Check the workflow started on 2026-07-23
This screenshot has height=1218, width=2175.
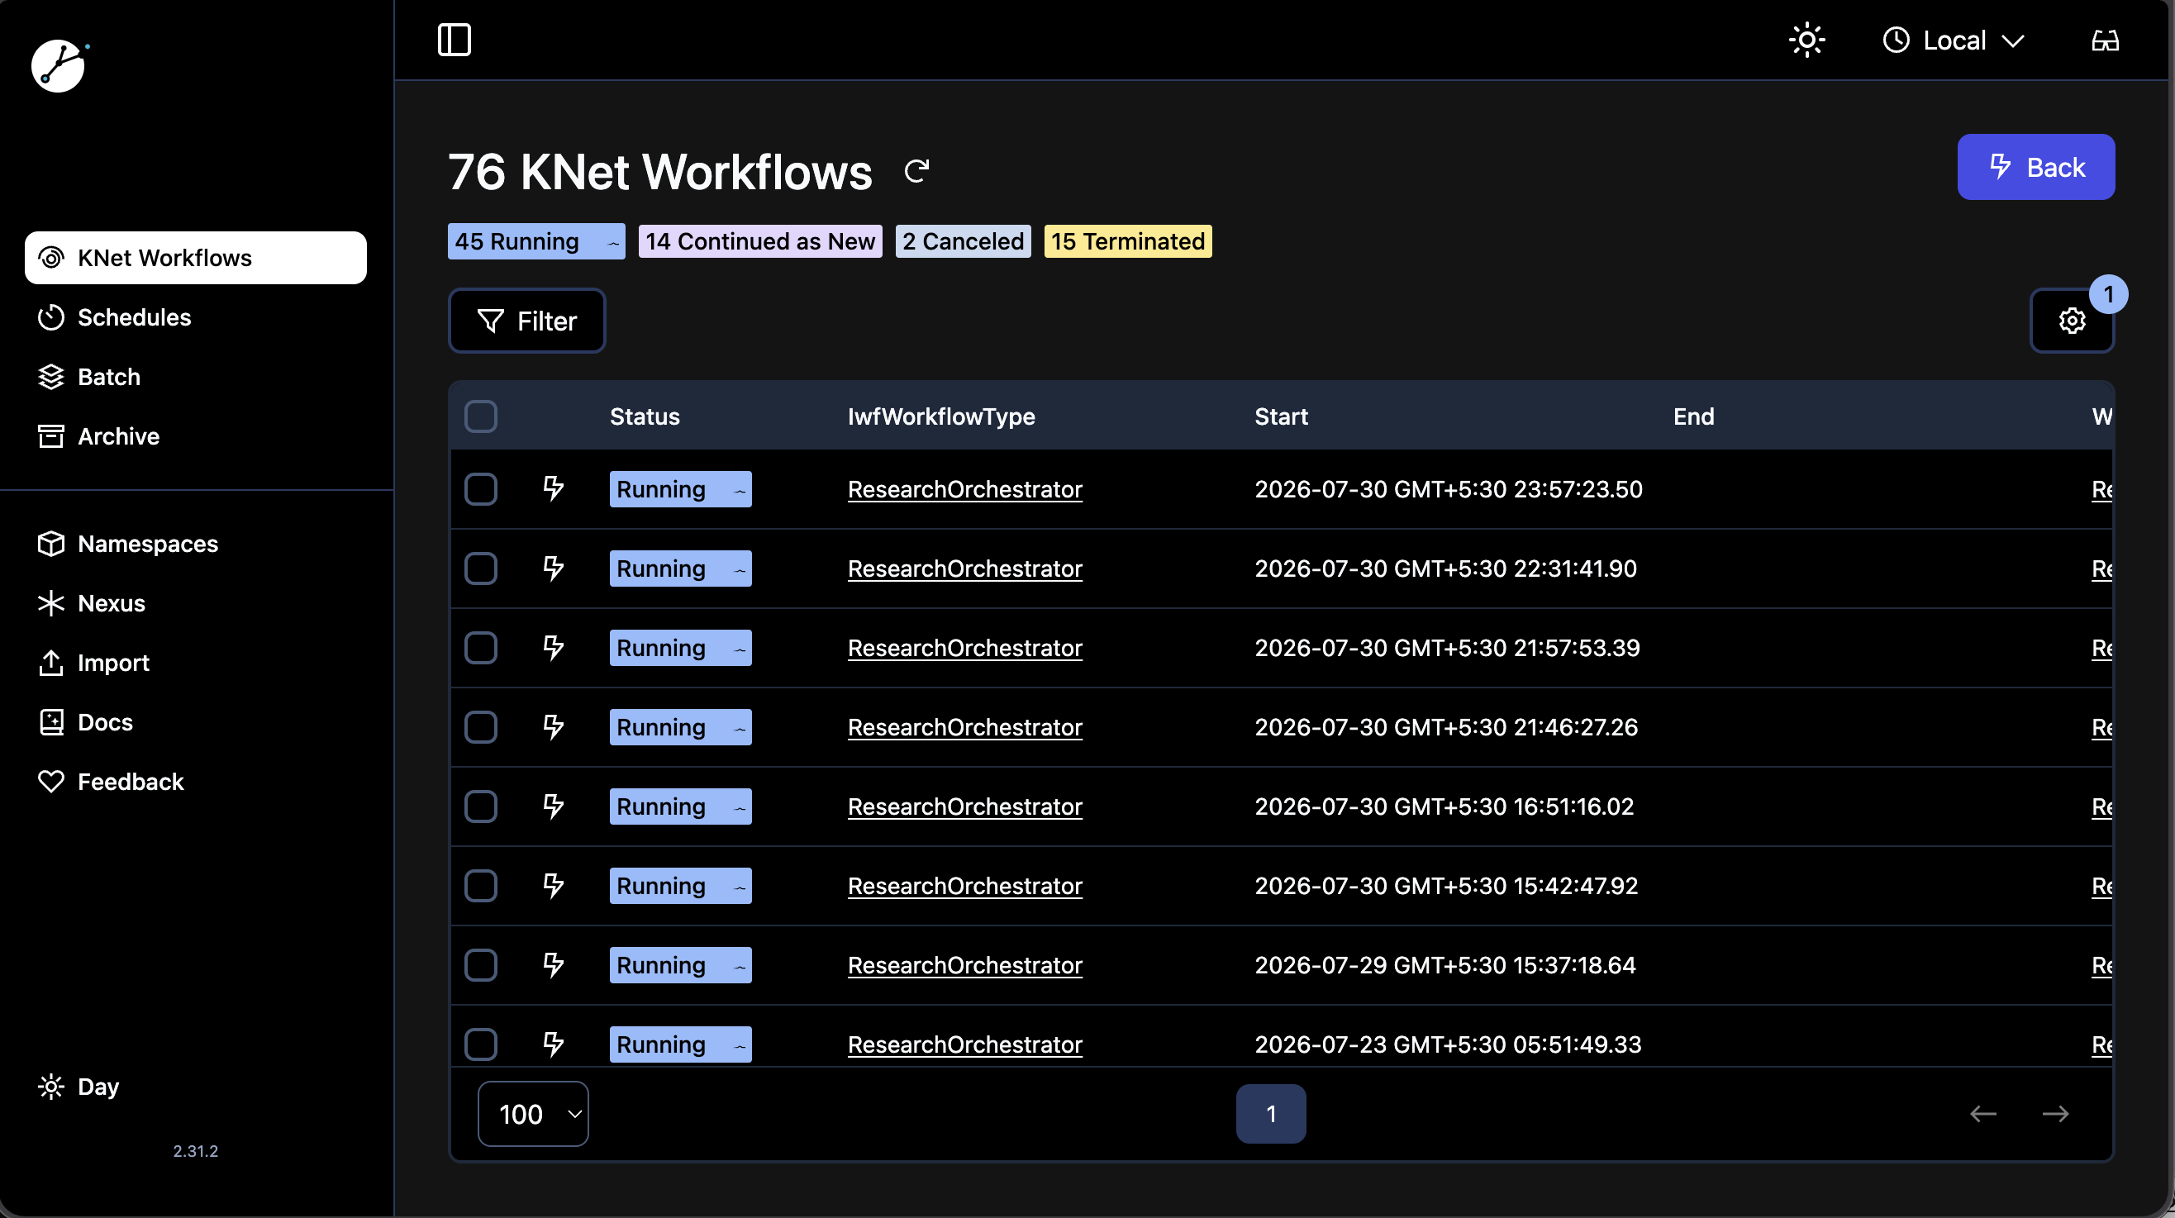[x=481, y=1044]
